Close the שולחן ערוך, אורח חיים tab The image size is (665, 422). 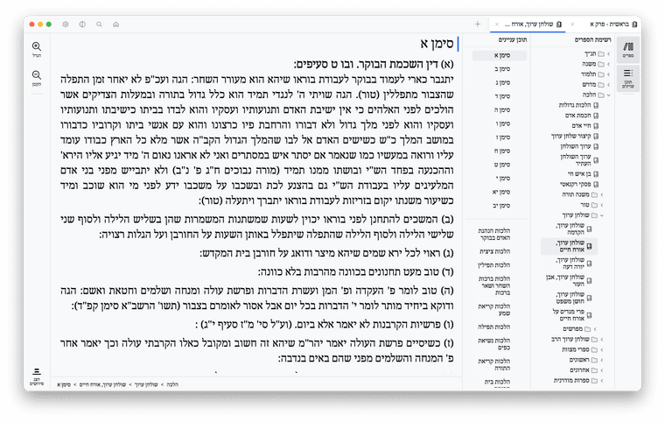coord(498,24)
